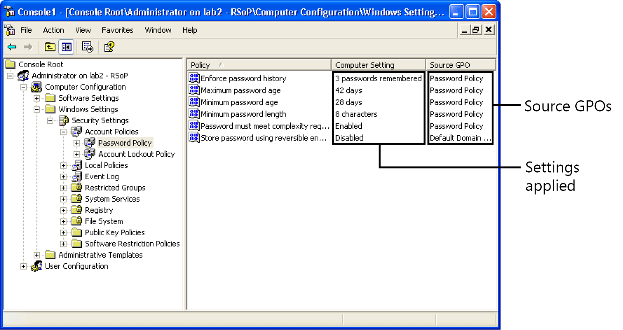Click the Up One Level toolbar icon
The image size is (623, 330).
pos(50,47)
